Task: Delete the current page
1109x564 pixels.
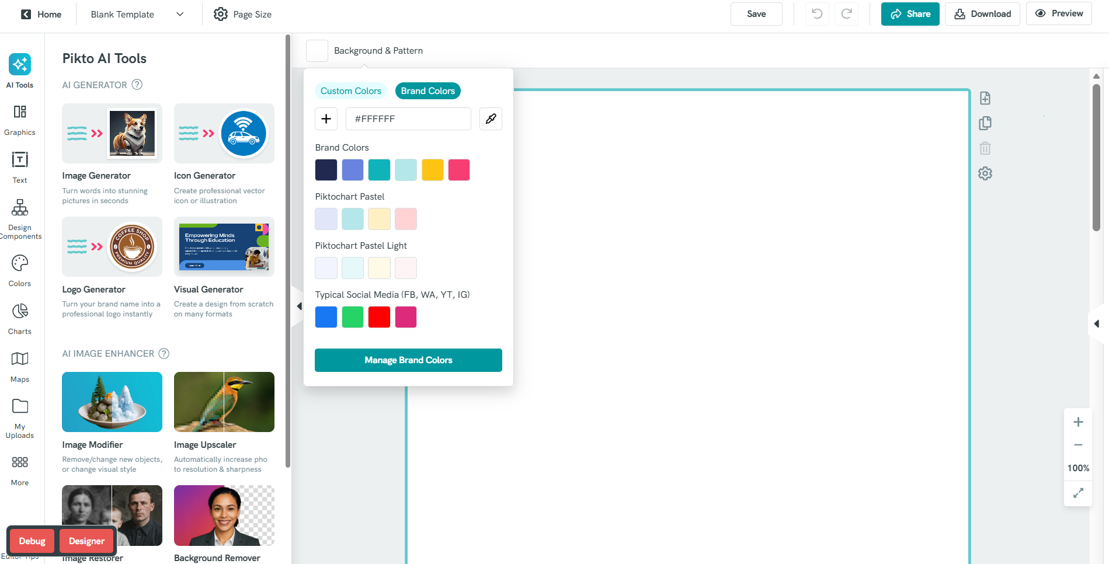Action: 985,148
